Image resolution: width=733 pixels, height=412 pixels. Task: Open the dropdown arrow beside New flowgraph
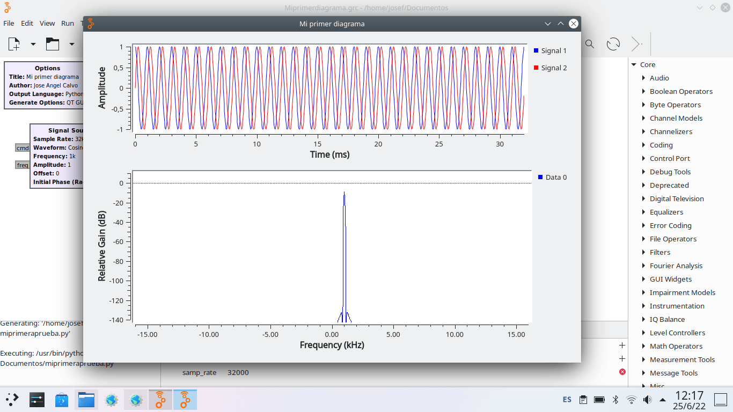pos(33,44)
